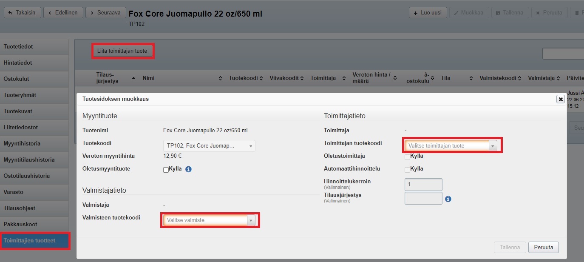Click the Luo uusi button
This screenshot has height=262, width=584.
428,13
